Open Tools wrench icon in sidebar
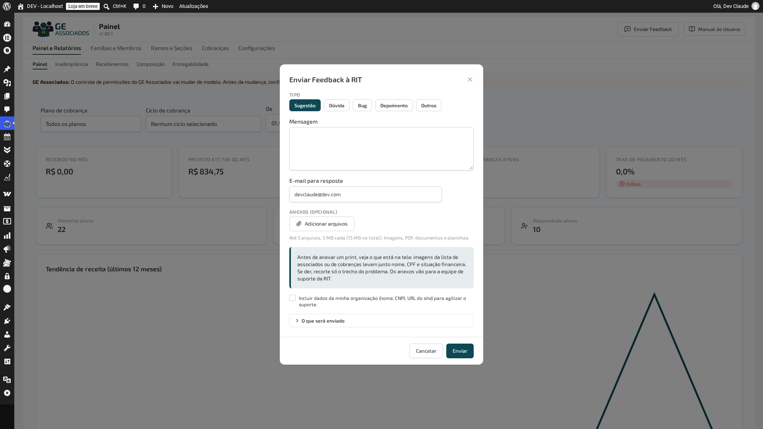This screenshot has width=763, height=429. (7, 348)
